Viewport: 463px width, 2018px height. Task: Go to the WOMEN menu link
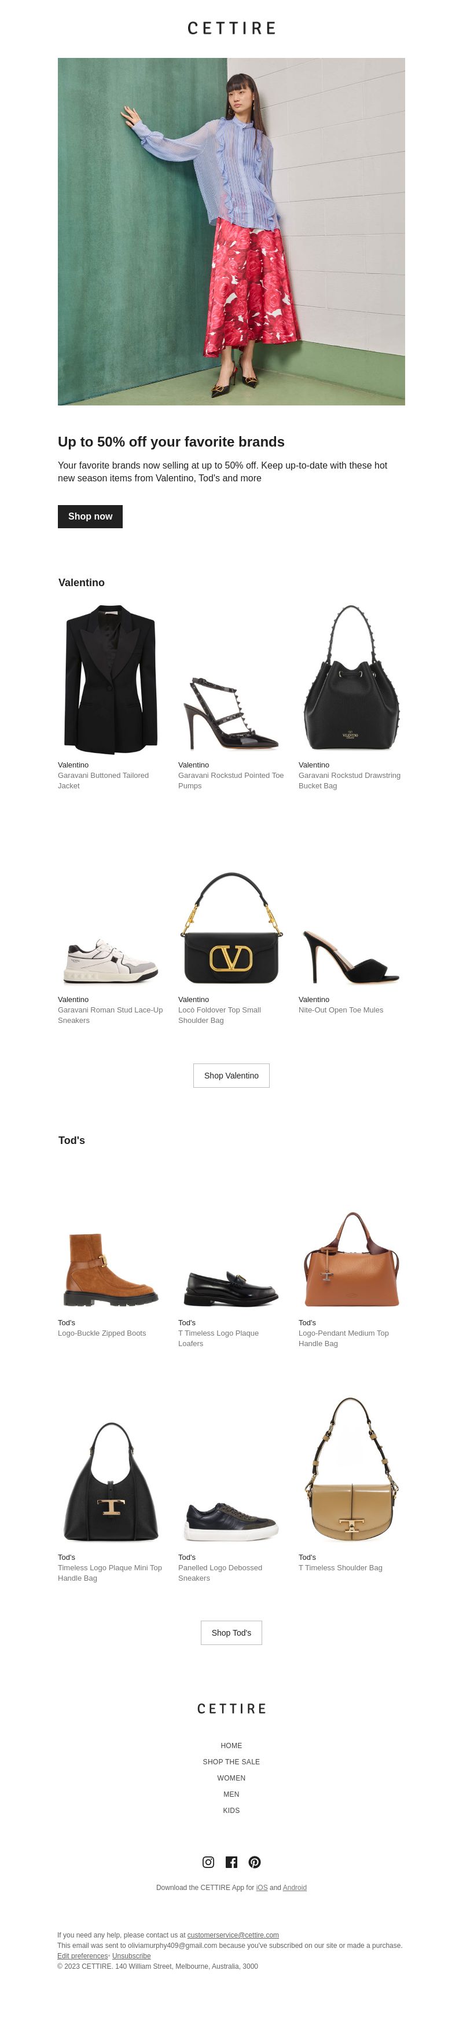pos(231,1778)
